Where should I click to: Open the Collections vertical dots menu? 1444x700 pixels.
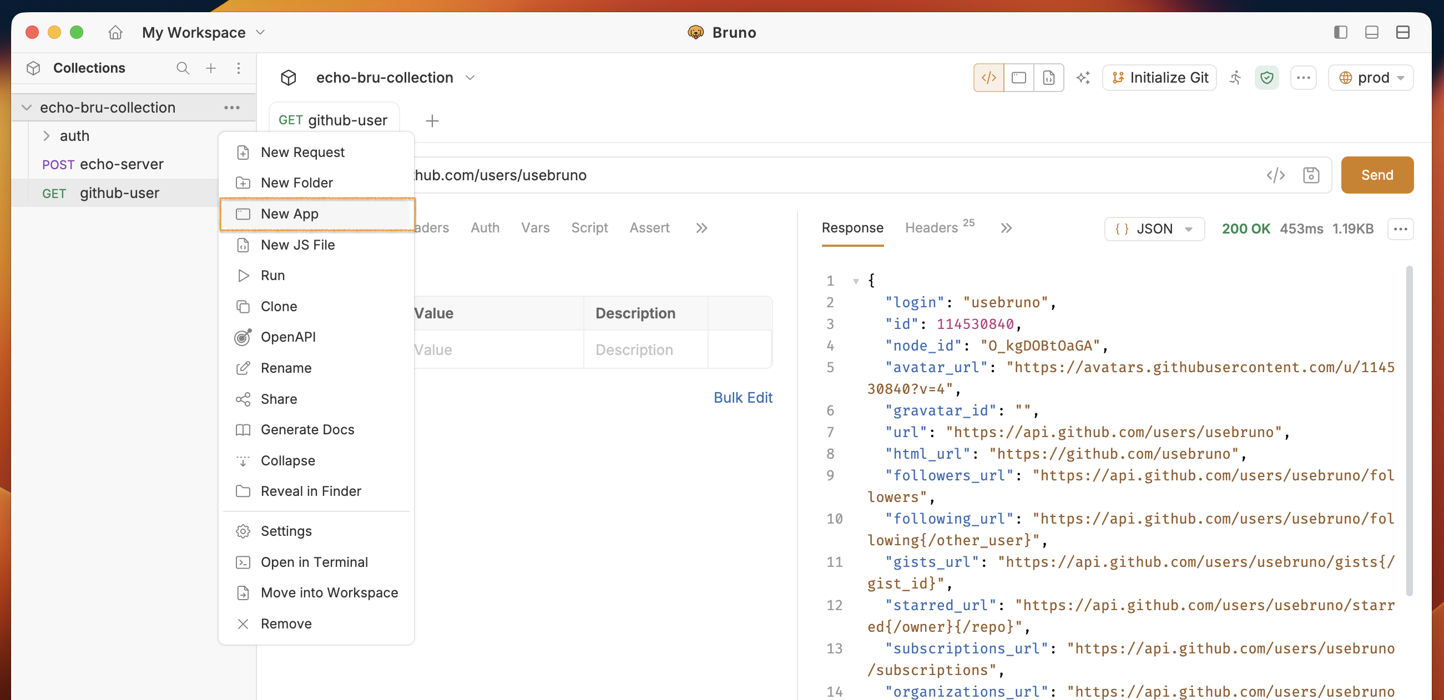(x=239, y=68)
